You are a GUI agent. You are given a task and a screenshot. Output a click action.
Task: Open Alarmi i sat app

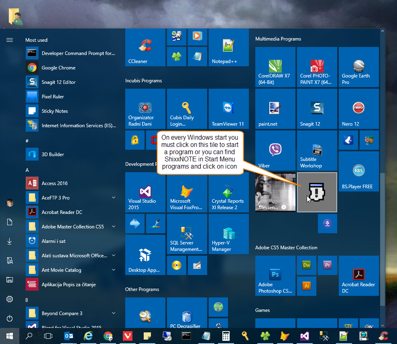71,241
